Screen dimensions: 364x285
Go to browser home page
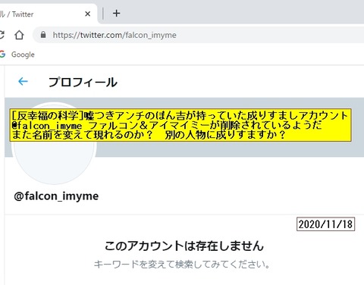19,35
